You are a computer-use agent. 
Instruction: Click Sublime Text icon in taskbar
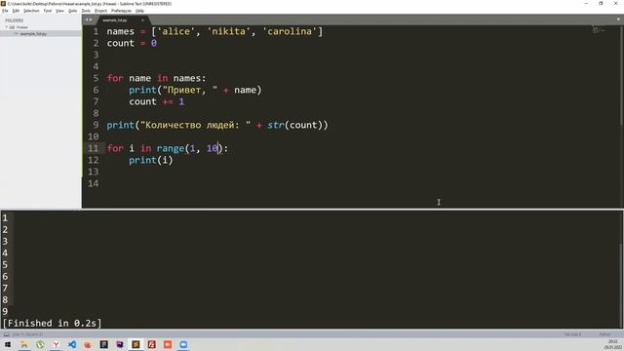point(136,344)
